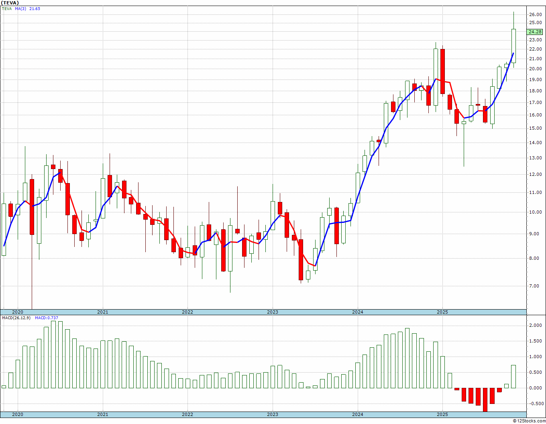Click the 16.00 price axis label
This screenshot has height=424, width=546.
[536, 115]
